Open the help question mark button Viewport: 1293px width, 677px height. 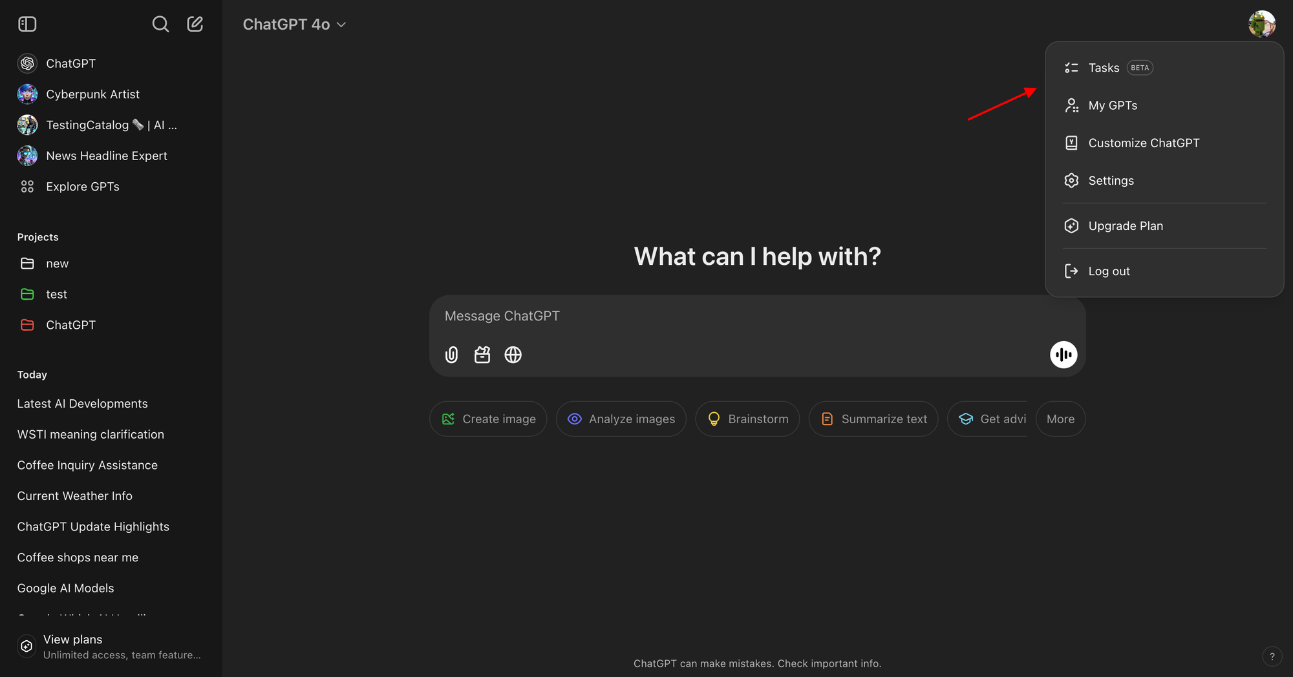[x=1272, y=656]
